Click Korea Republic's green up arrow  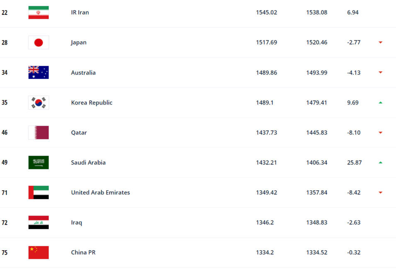coord(380,102)
